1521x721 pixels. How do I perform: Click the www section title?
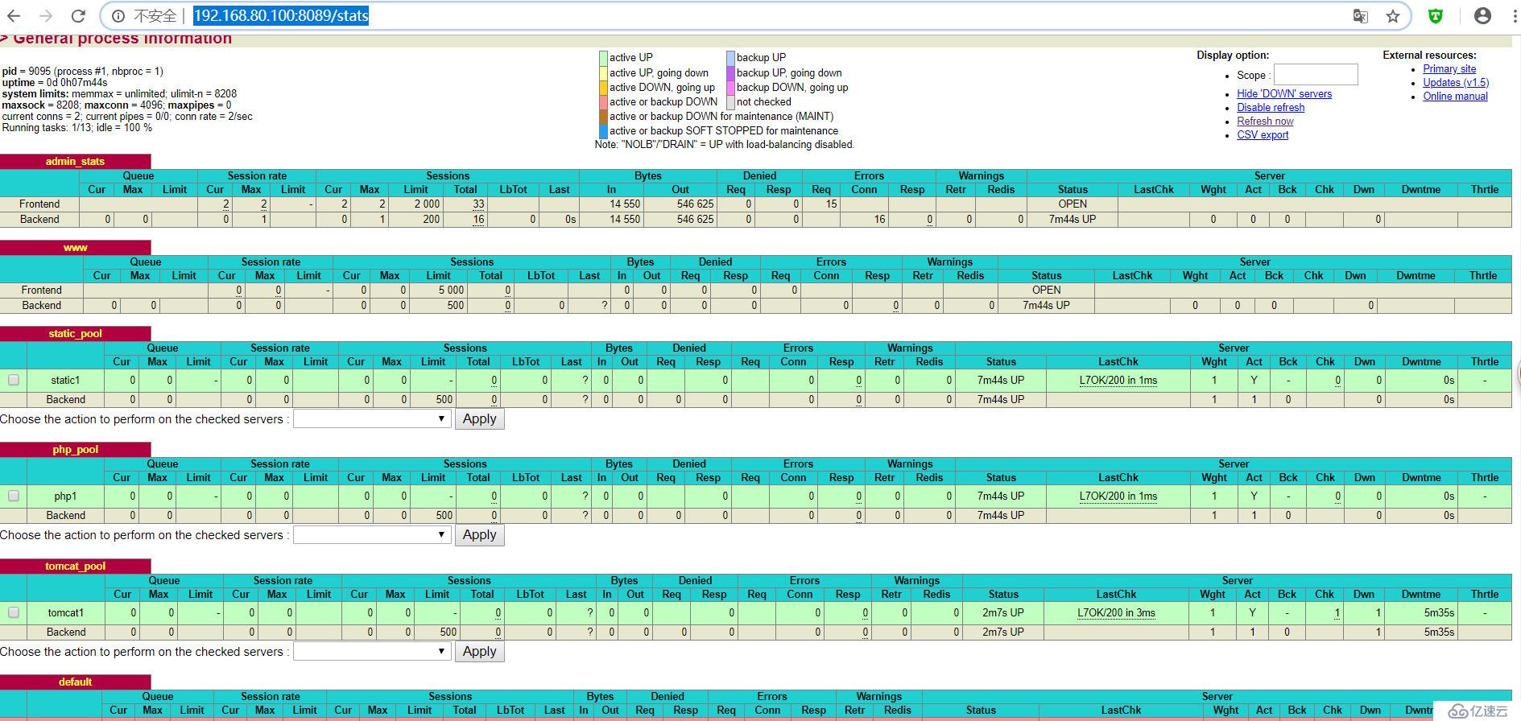pyautogui.click(x=75, y=248)
